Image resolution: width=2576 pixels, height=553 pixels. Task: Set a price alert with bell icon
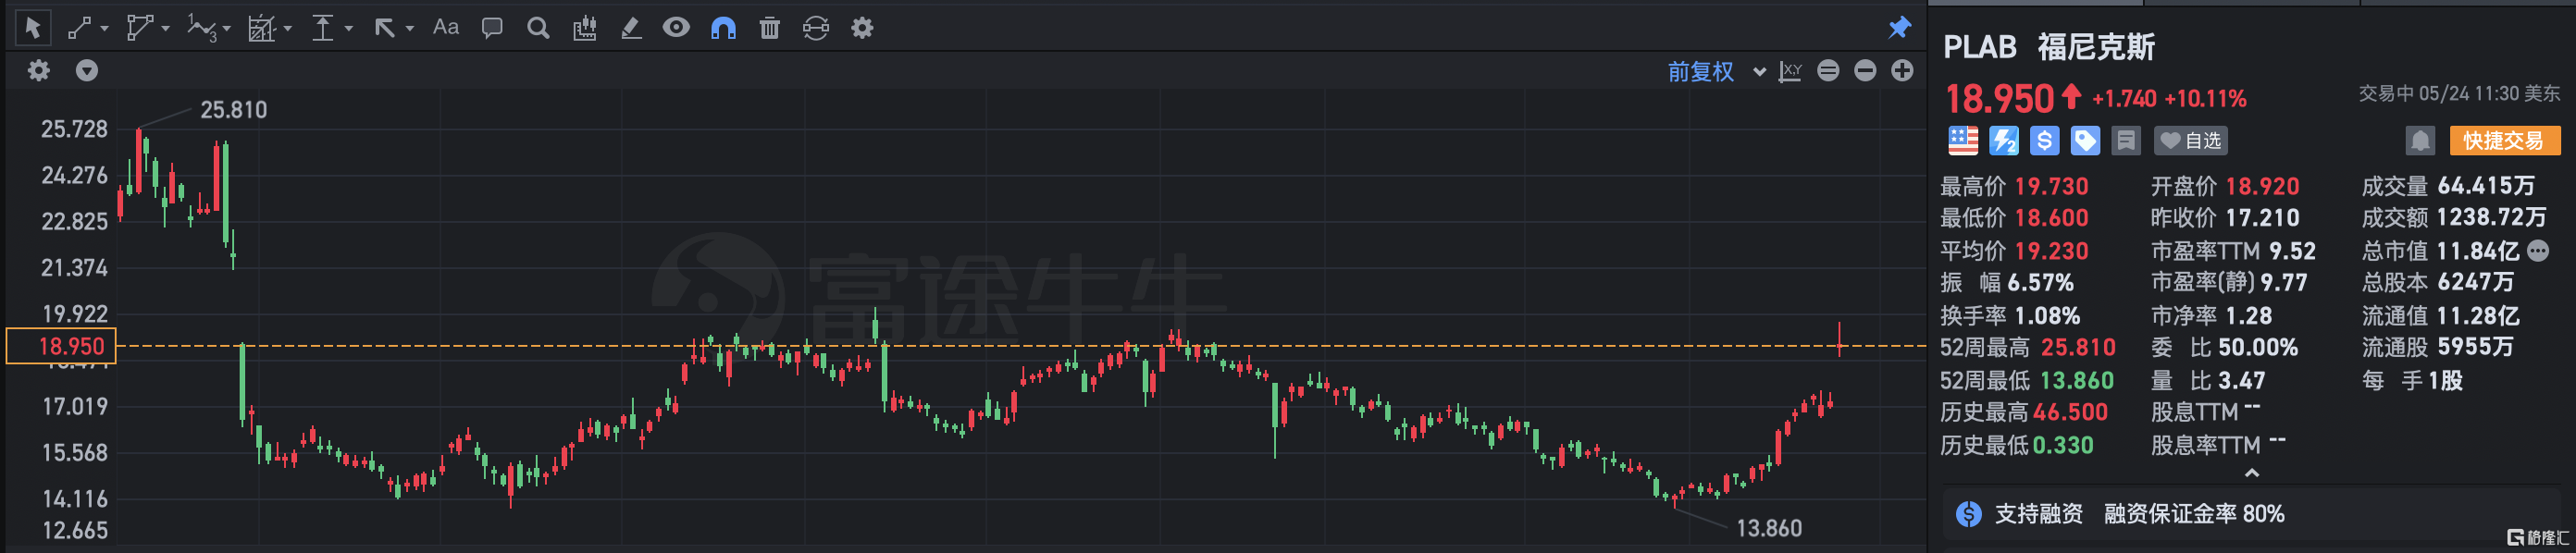pos(2420,141)
